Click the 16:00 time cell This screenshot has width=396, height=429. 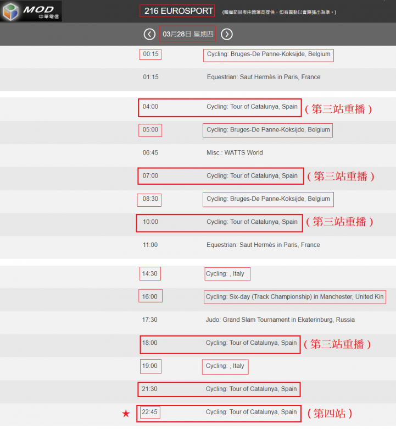click(x=150, y=296)
